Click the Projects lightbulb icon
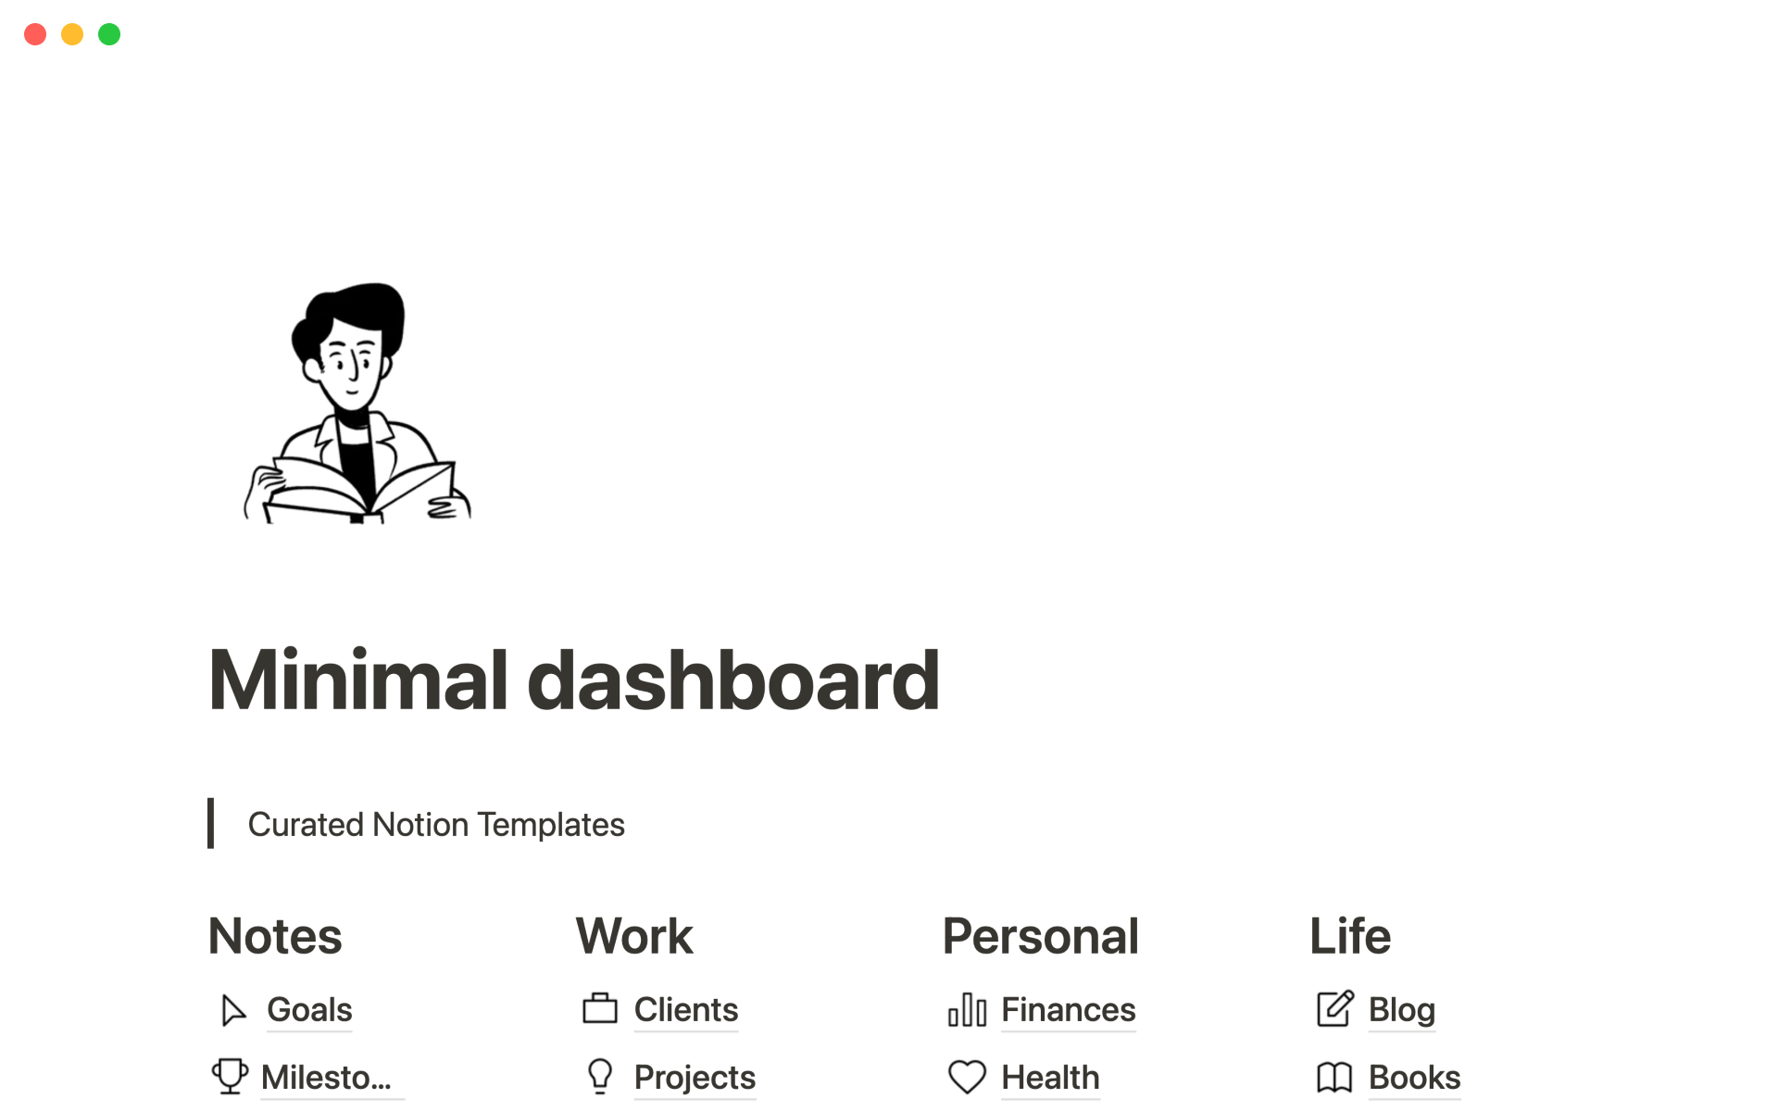This screenshot has width=1778, height=1111. [602, 1077]
